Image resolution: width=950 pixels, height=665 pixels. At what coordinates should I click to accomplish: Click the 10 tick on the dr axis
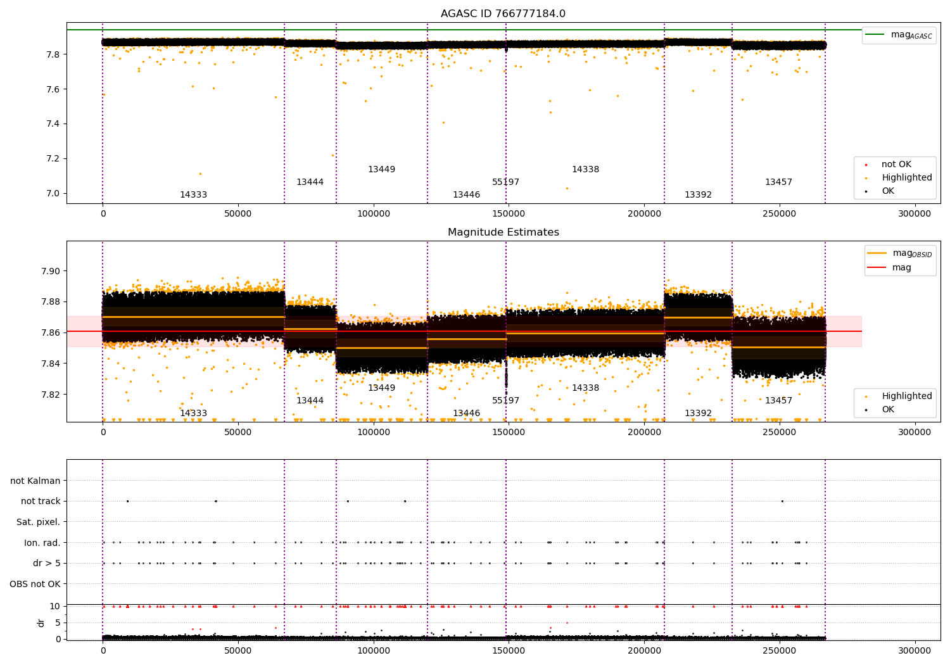click(x=55, y=607)
